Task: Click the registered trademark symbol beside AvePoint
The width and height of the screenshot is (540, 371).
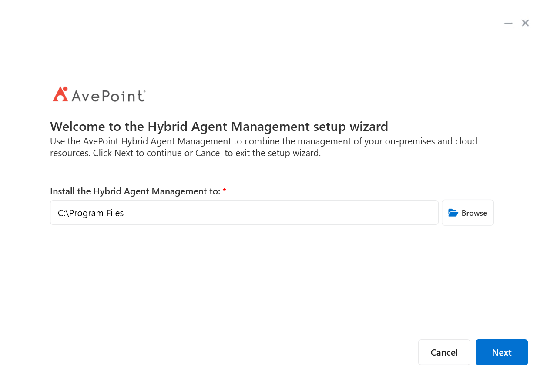Action: (x=144, y=92)
